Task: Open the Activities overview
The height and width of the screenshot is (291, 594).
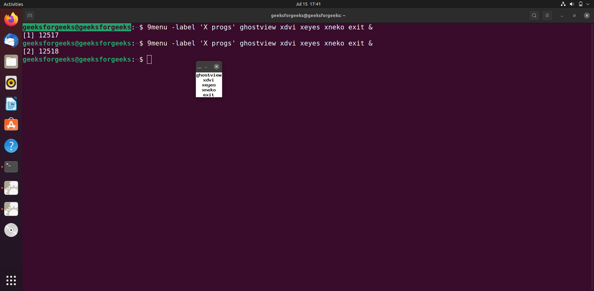Action: tap(13, 4)
